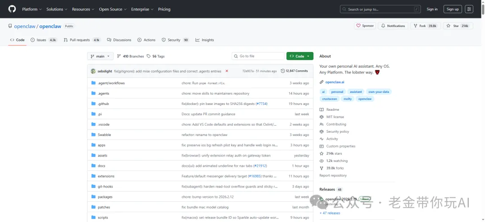This screenshot has height=222, width=485.
Task: Click the Swabble folder icon
Action: (93, 135)
